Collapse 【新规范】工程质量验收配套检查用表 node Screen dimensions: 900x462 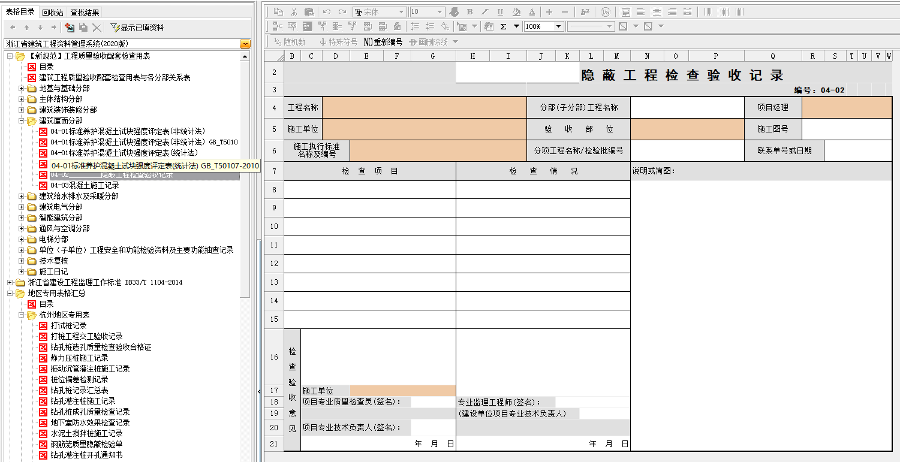tap(10, 56)
